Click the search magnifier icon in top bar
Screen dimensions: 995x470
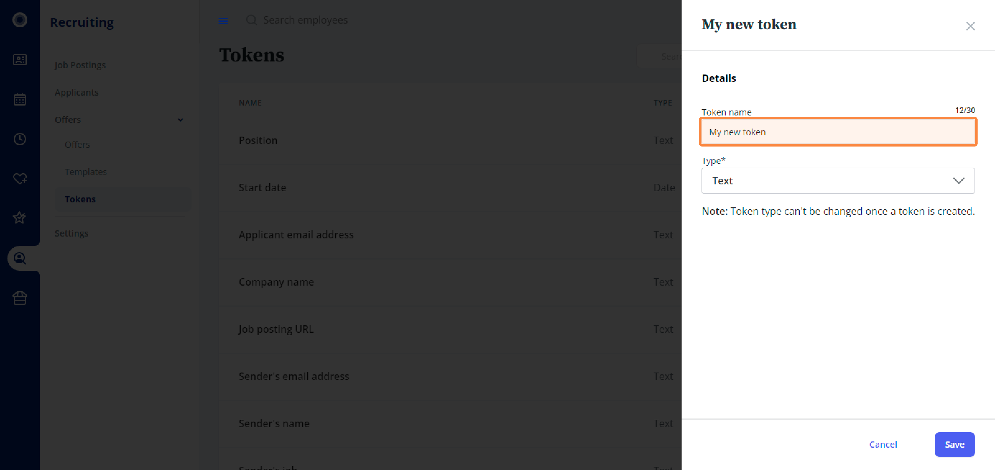[x=252, y=20]
